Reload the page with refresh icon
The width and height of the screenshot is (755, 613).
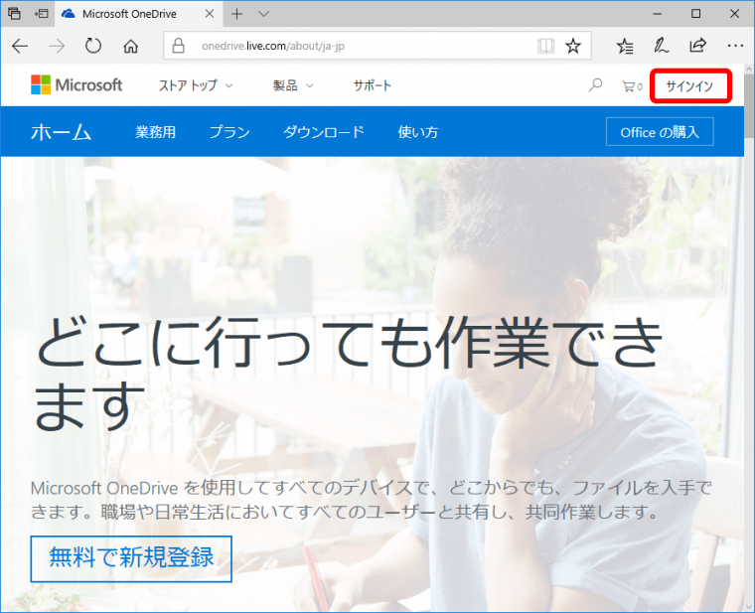pyautogui.click(x=93, y=47)
